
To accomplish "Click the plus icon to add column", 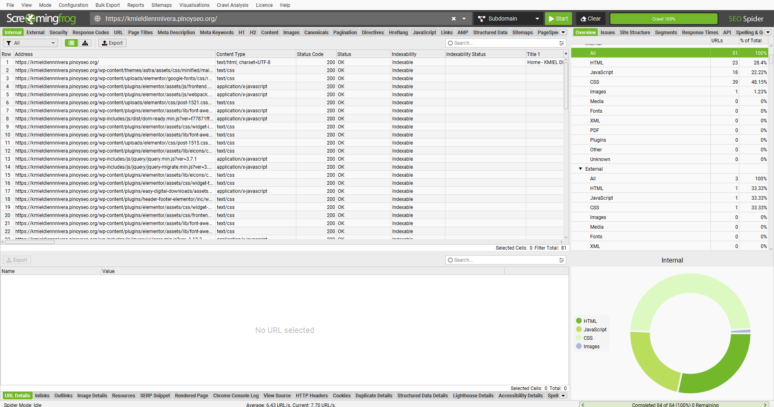I will pyautogui.click(x=566, y=54).
